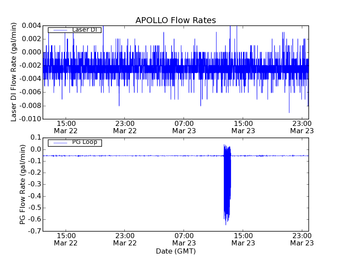Click "23:00 Mar 23" under the PG Loop plot

(302, 239)
